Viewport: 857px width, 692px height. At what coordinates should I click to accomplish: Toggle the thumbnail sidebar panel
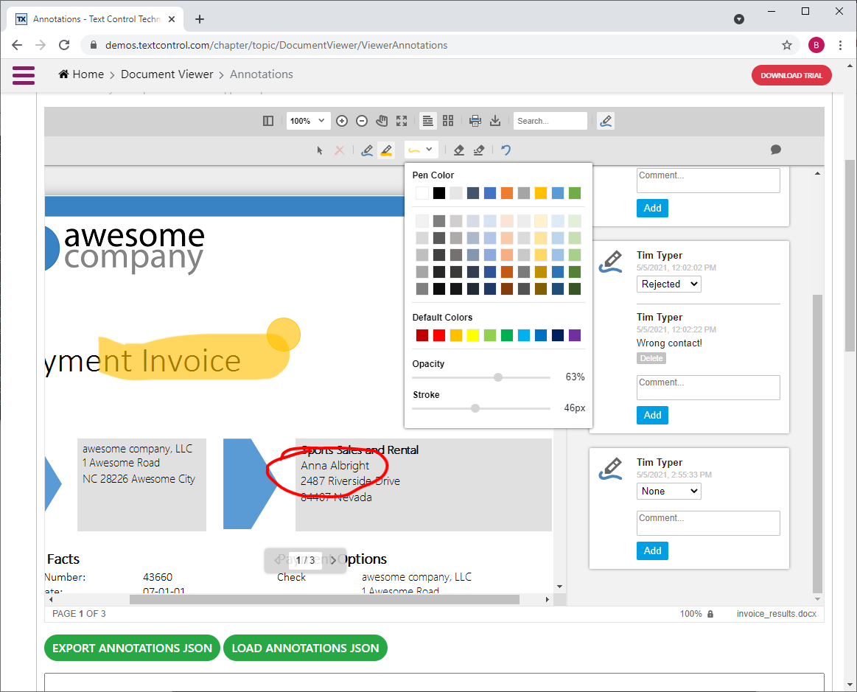[x=267, y=120]
